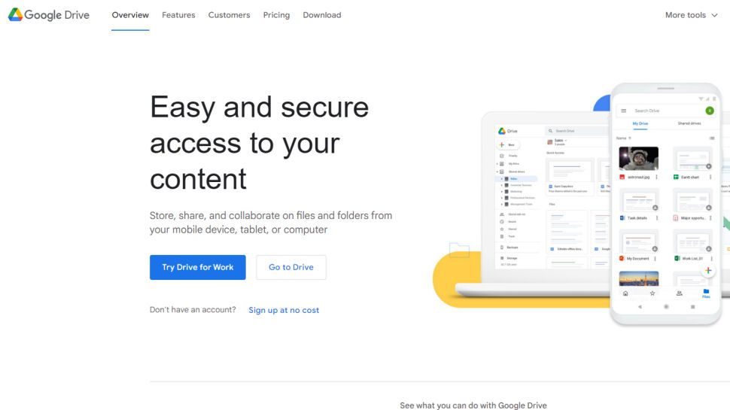Tap the multicolor plus button on the phone
The image size is (730, 410).
pos(708,270)
